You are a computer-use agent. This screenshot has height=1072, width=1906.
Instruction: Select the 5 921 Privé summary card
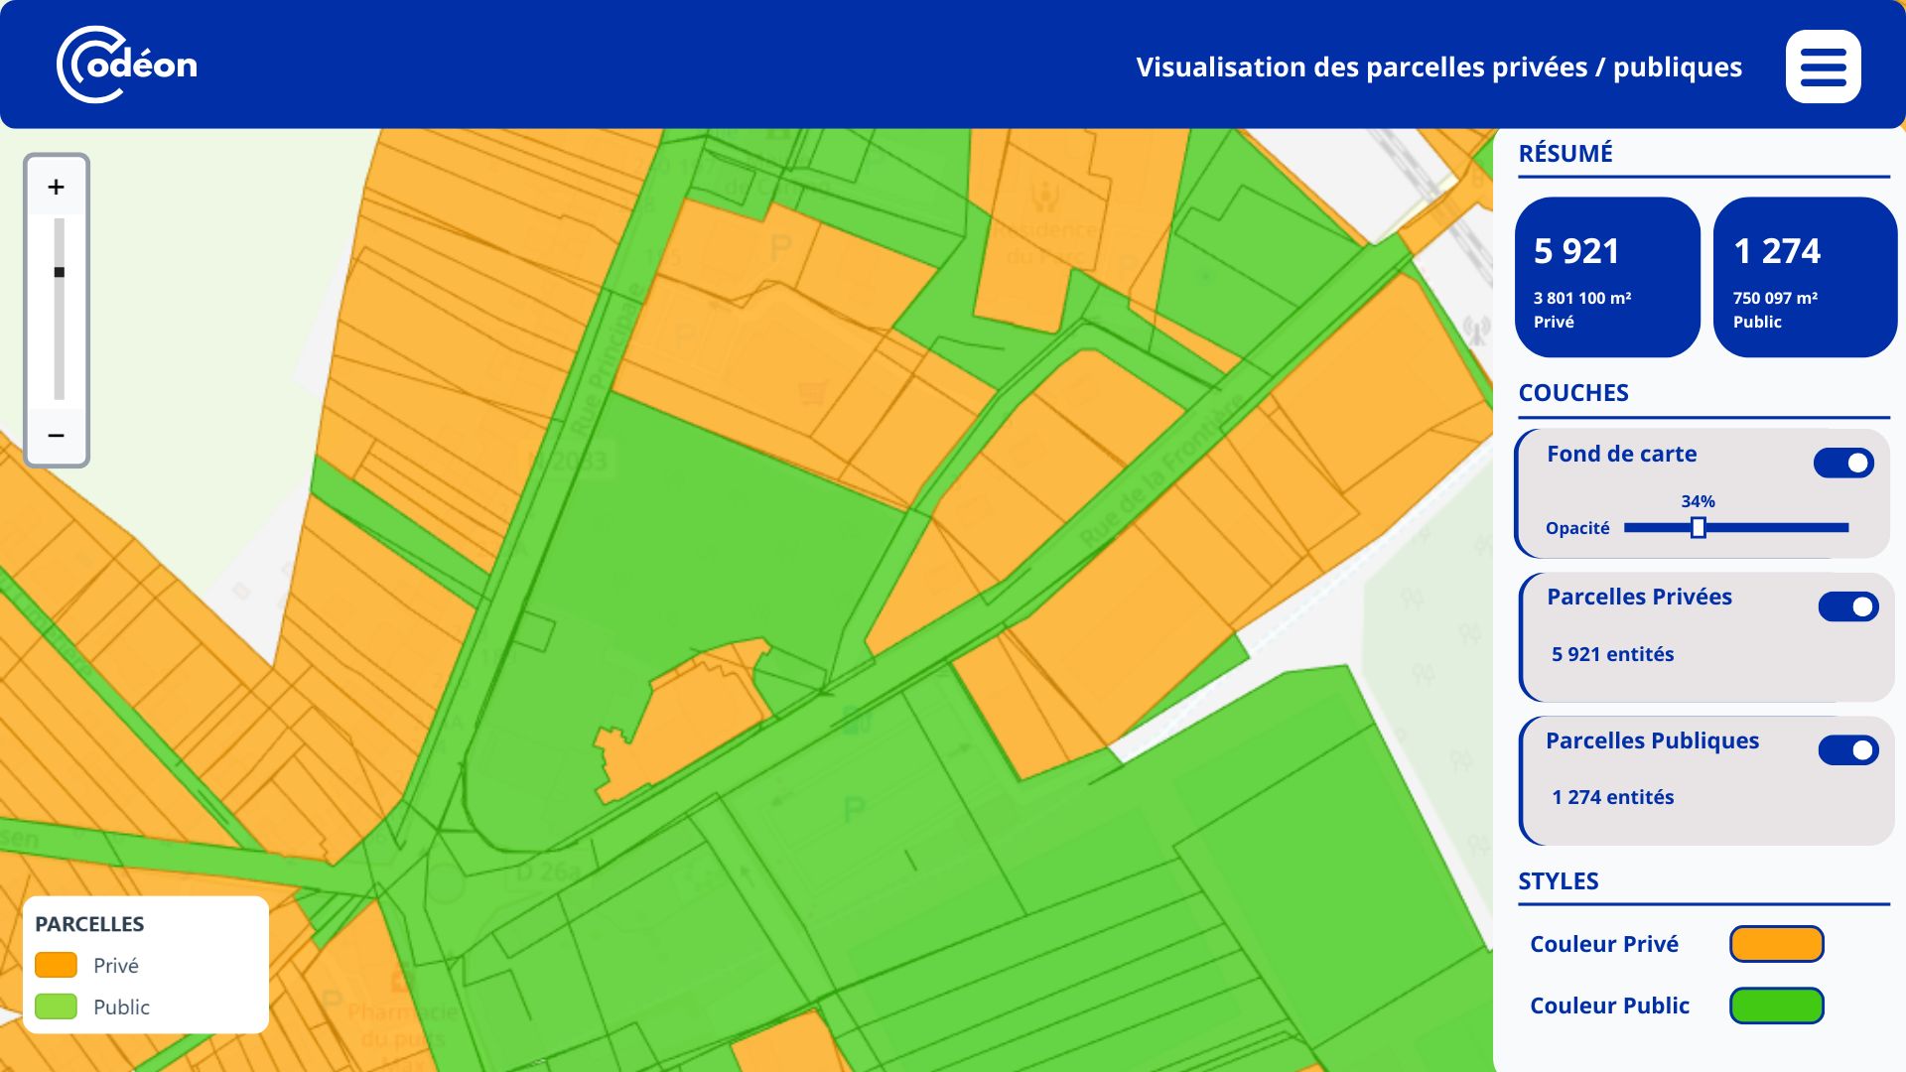(1607, 277)
